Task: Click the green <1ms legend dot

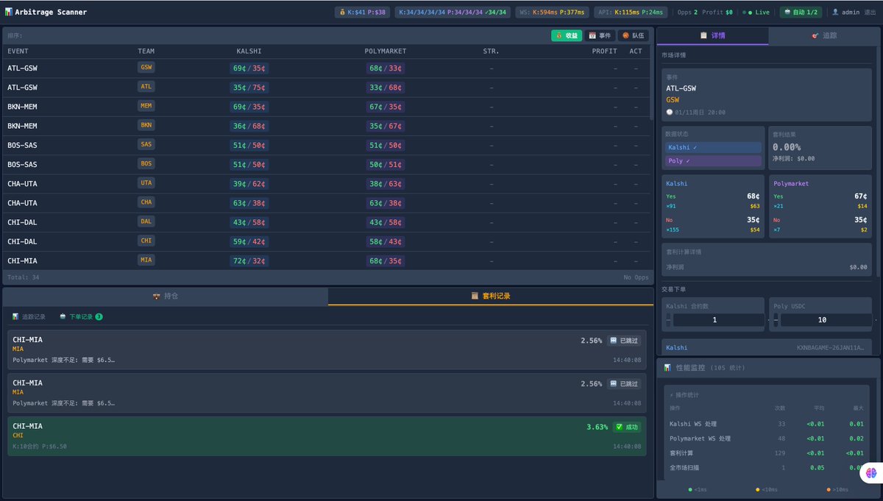Action: coord(689,489)
